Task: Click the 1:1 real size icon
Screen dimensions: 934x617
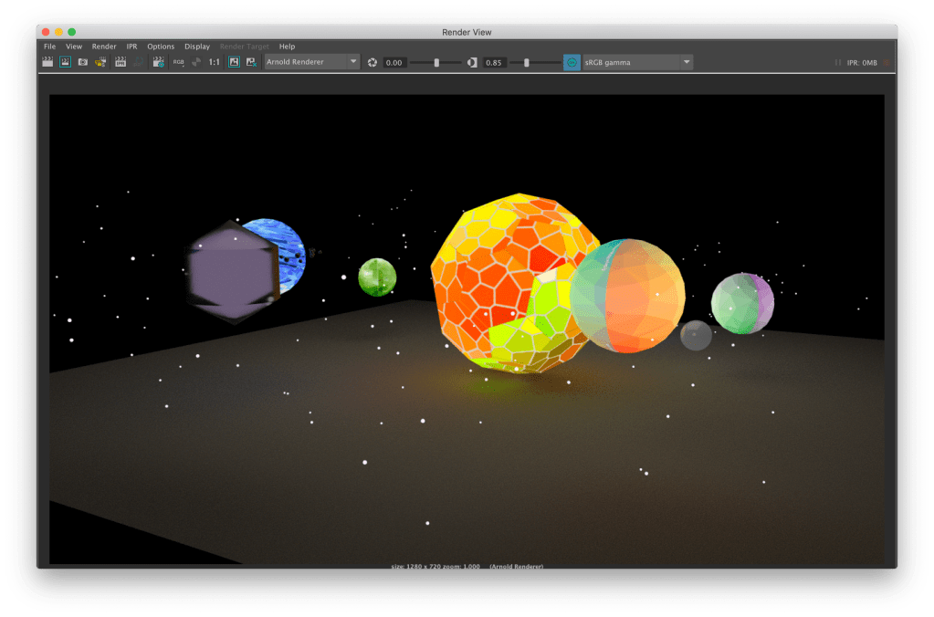Action: point(214,62)
